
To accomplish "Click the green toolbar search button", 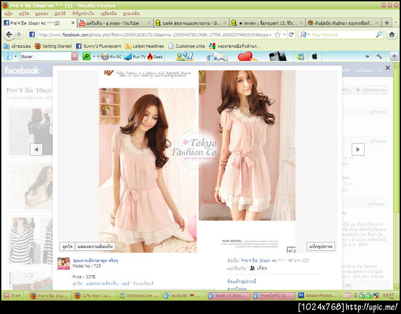I will (86, 56).
